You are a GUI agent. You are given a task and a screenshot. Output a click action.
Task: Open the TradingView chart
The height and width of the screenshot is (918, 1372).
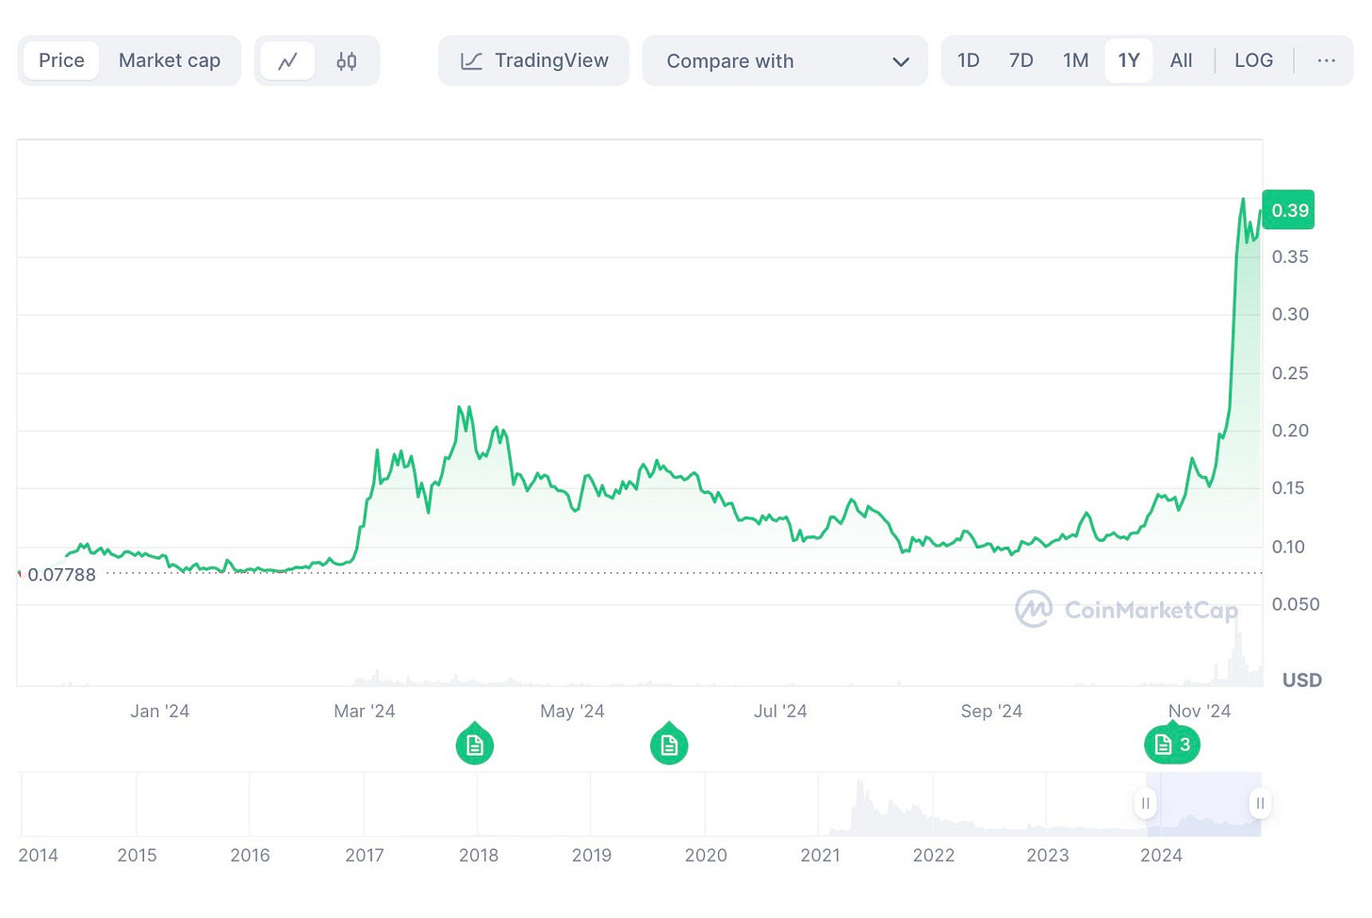pyautogui.click(x=533, y=61)
